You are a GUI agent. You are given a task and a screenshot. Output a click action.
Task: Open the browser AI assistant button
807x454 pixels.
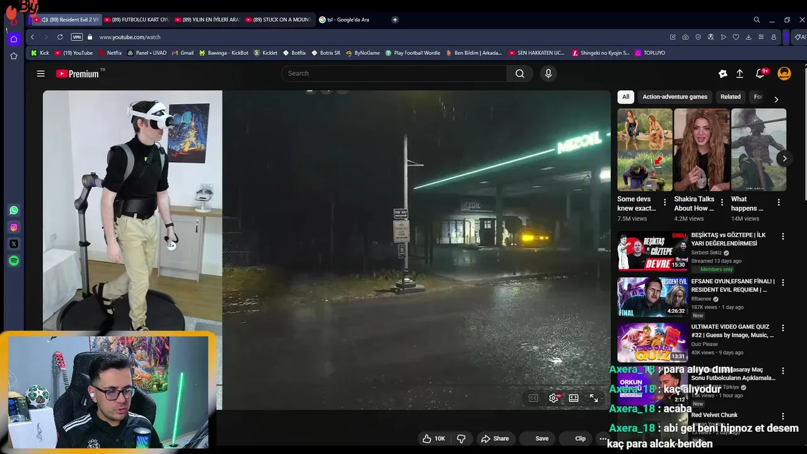point(799,37)
